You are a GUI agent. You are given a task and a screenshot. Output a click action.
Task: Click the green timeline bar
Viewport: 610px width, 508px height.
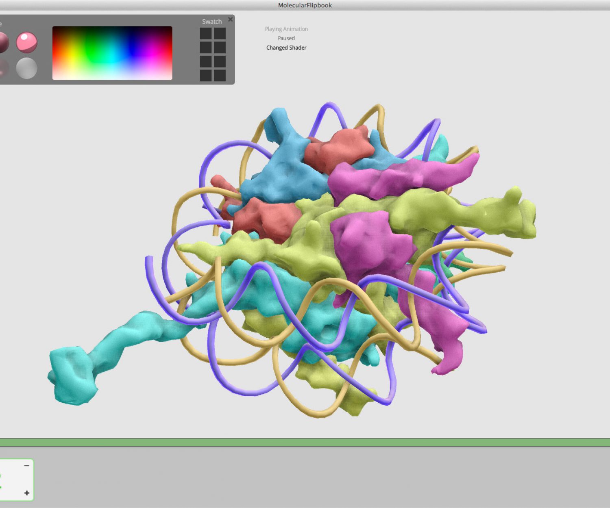click(x=305, y=443)
